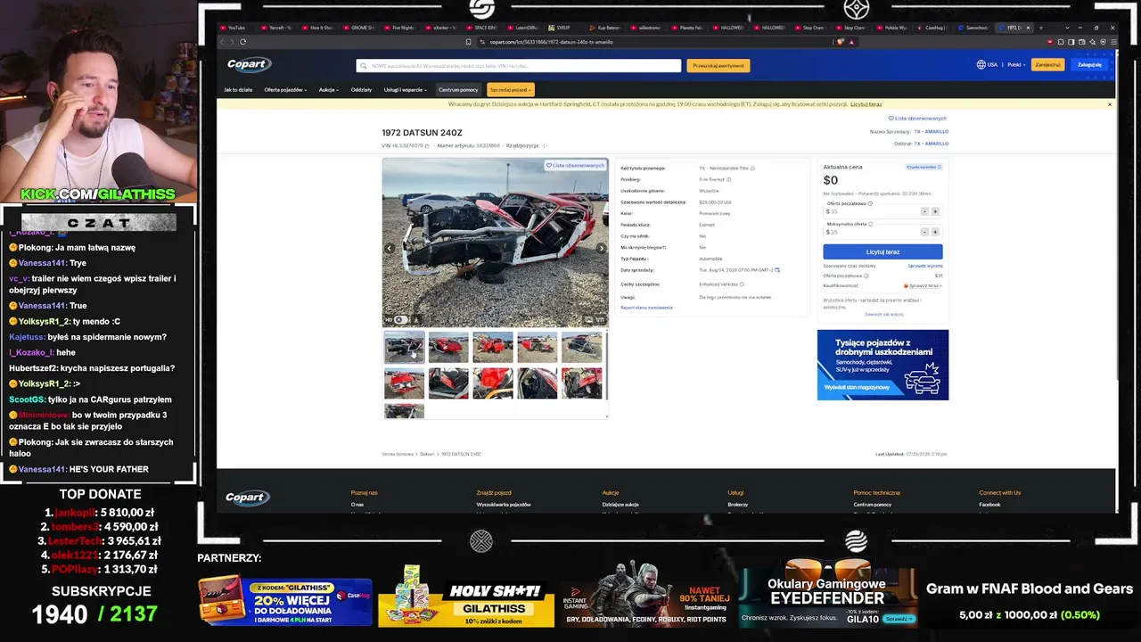Open info icon next to Przebieg value
The image size is (1141, 642).
click(x=728, y=179)
